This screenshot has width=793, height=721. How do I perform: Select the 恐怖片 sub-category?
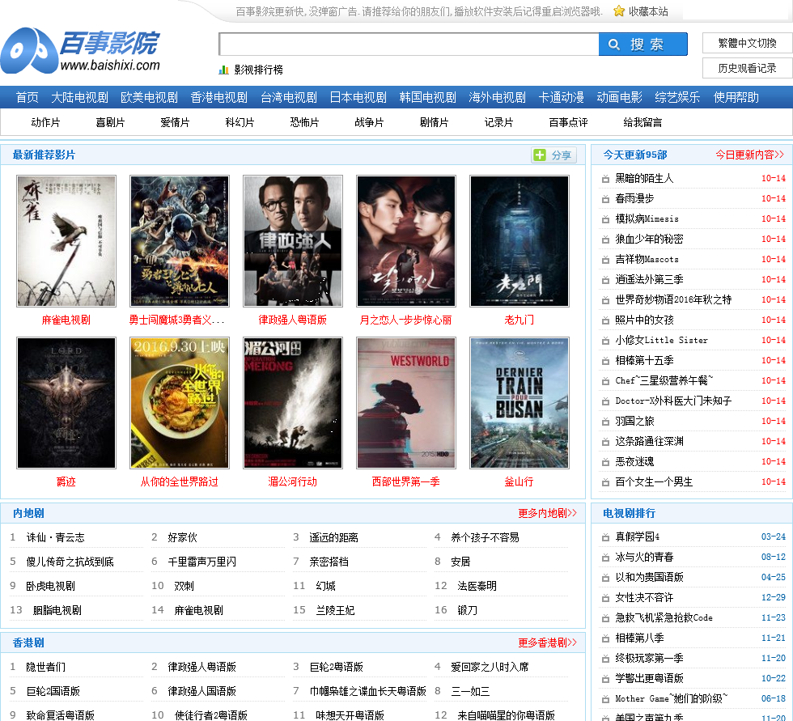[x=304, y=122]
